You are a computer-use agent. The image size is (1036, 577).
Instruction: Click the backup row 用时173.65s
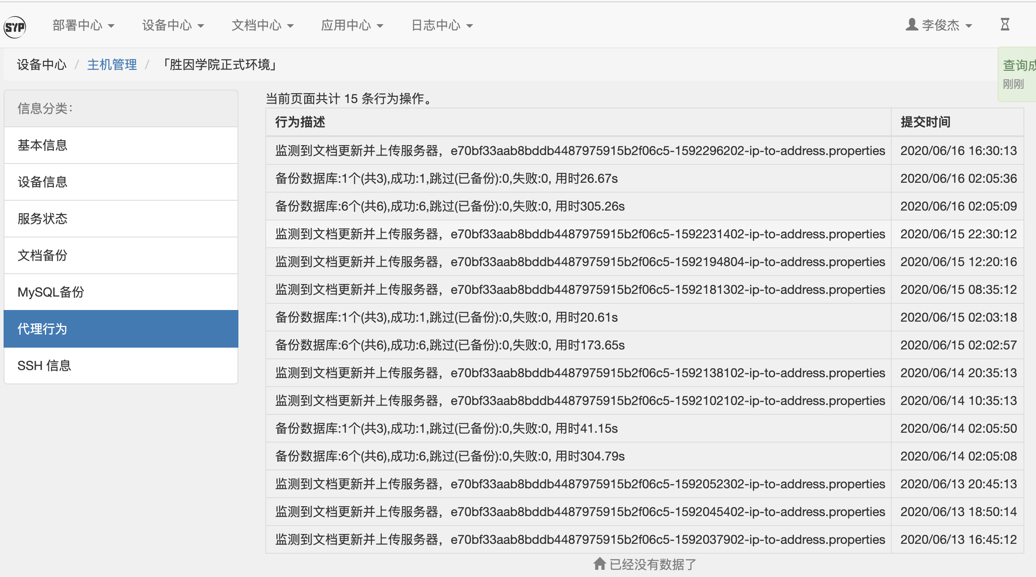pyautogui.click(x=645, y=345)
